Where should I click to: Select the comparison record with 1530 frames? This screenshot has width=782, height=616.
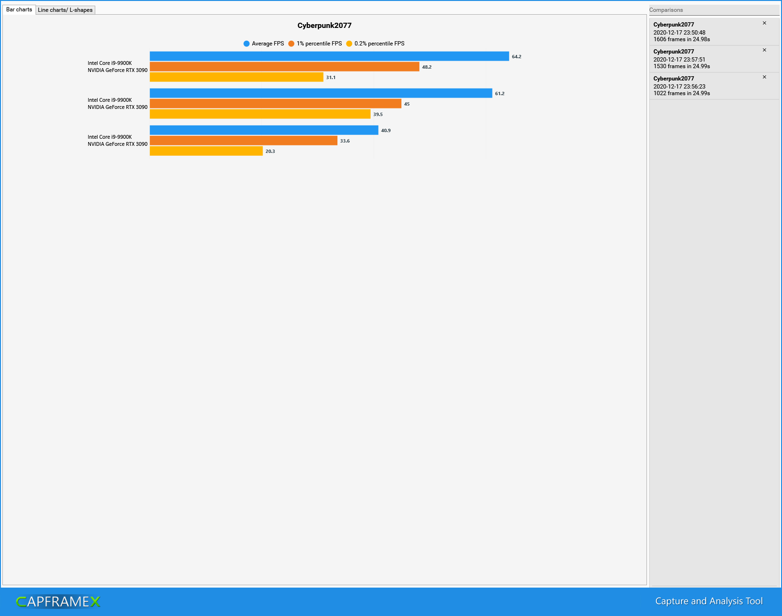[714, 59]
